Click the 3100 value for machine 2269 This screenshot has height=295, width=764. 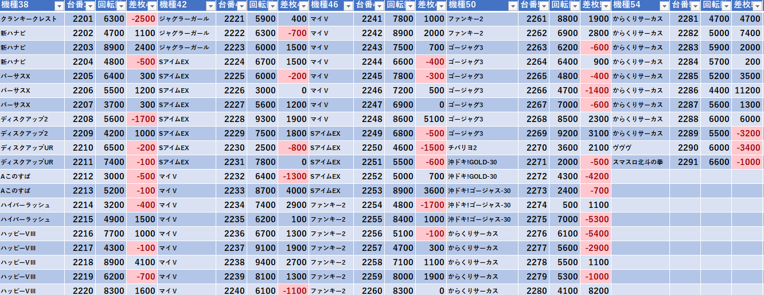(x=595, y=133)
